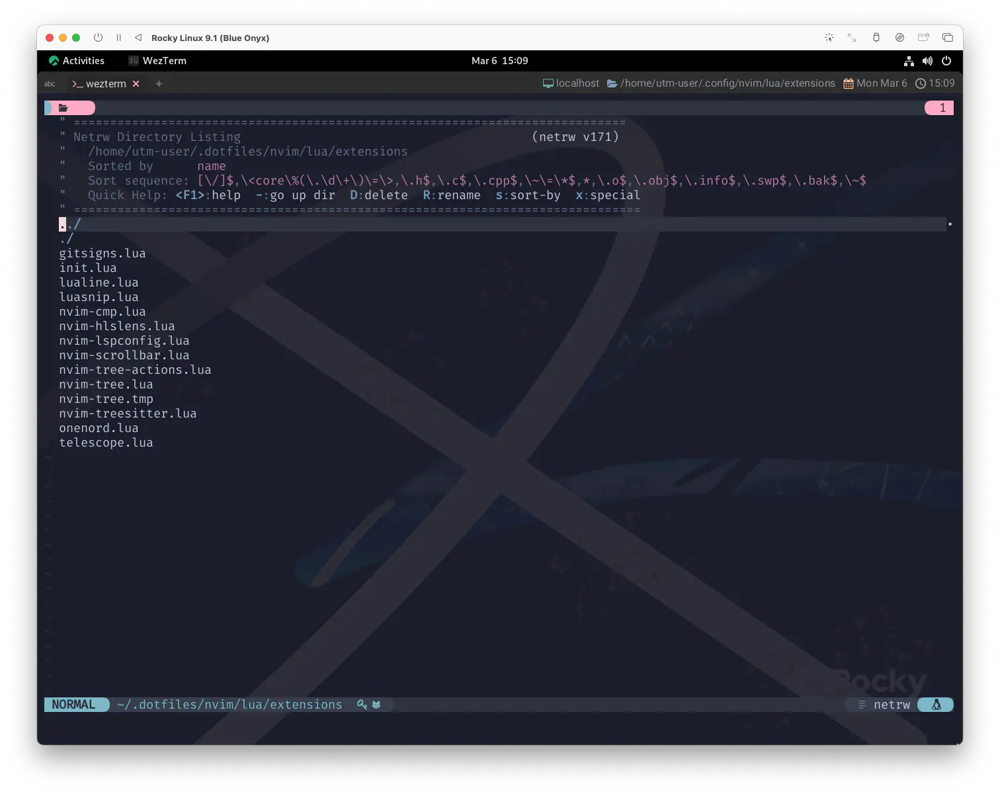The height and width of the screenshot is (794, 1000).
Task: Open telescope.lua in the netrw listing
Action: pyautogui.click(x=106, y=443)
